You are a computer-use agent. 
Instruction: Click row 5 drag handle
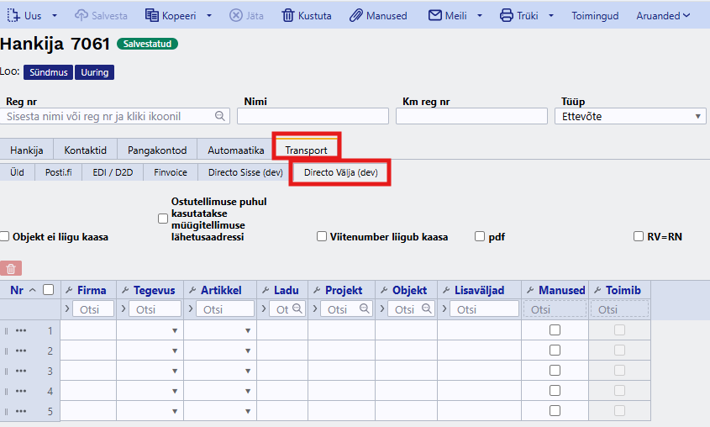(7, 412)
